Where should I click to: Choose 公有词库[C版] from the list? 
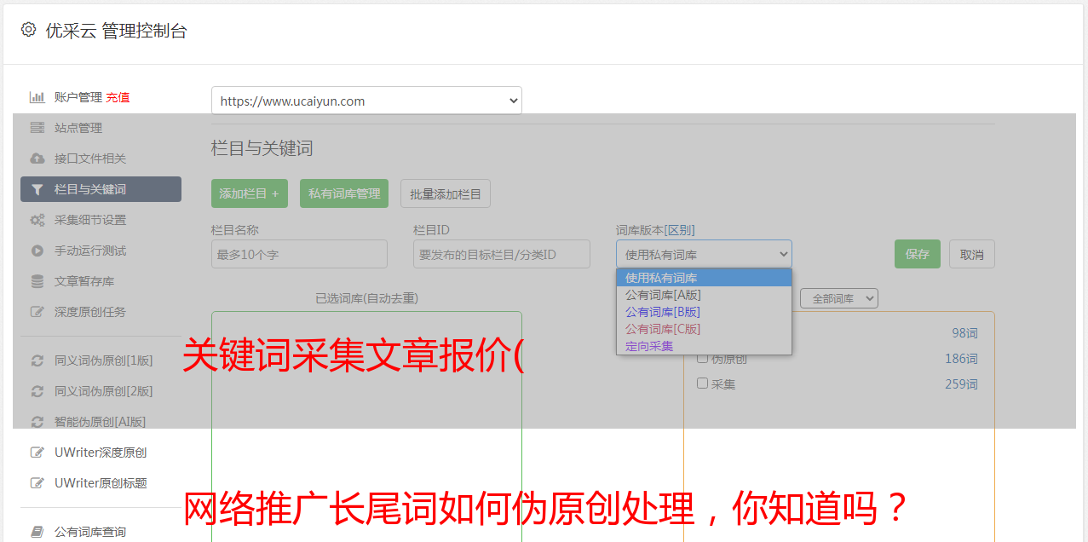tap(704, 329)
